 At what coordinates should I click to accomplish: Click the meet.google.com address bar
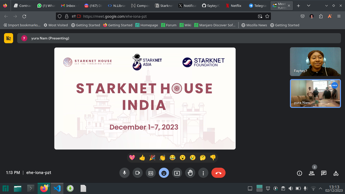[163, 16]
